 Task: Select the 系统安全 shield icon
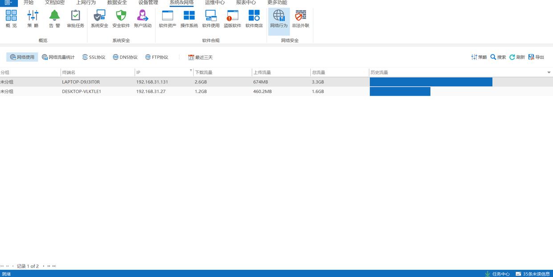[x=99, y=19]
